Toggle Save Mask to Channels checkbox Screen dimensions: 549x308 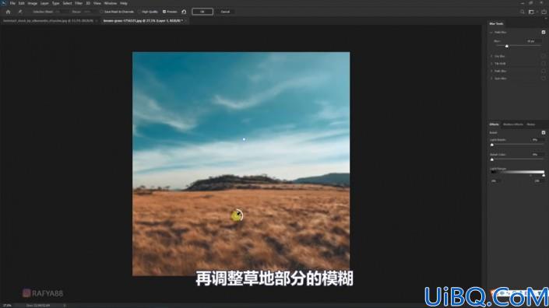pyautogui.click(x=101, y=12)
